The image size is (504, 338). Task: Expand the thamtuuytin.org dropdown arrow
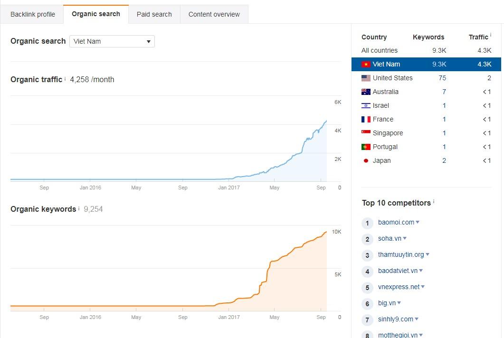[428, 254]
